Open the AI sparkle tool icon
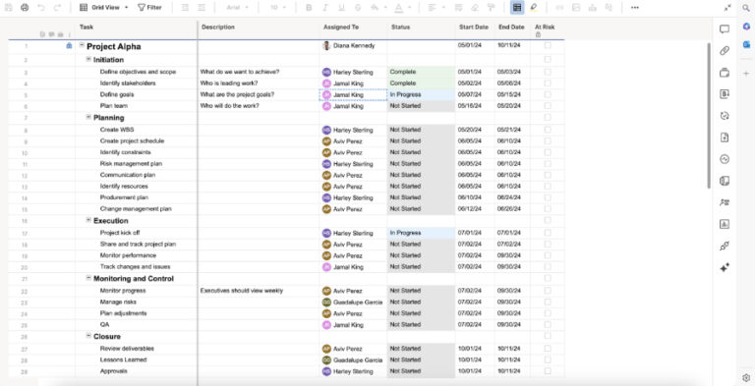Viewport: 755px width, 386px height. 725,268
